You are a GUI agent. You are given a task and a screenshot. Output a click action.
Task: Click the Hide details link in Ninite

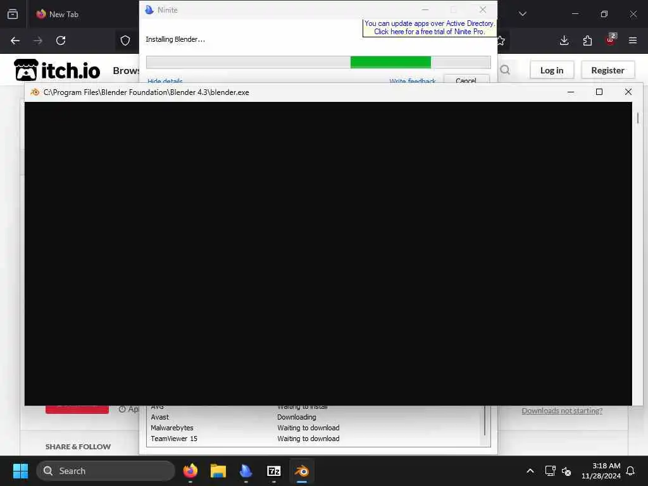(165, 80)
